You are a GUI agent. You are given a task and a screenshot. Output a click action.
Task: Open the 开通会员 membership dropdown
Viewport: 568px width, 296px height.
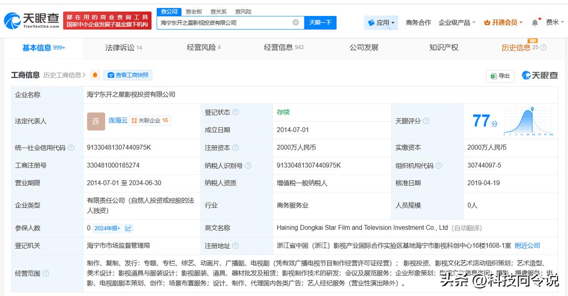pyautogui.click(x=503, y=23)
